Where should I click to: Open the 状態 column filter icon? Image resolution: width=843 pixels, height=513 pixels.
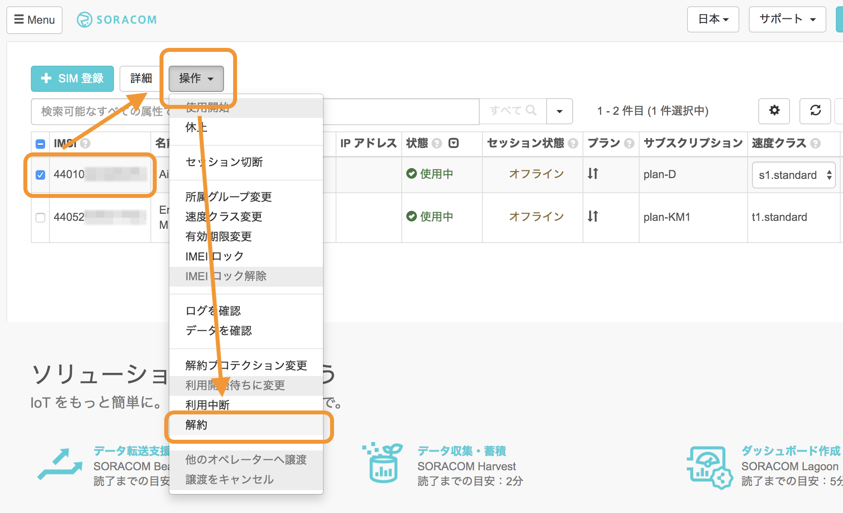pos(454,143)
